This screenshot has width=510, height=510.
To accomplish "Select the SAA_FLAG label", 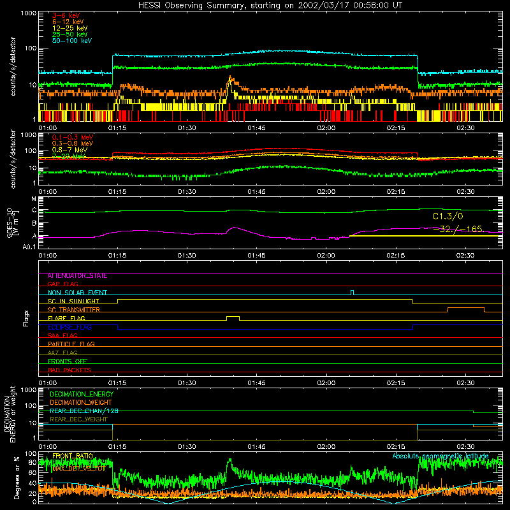I will [x=62, y=335].
